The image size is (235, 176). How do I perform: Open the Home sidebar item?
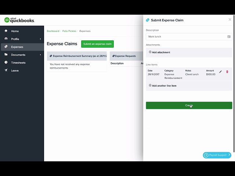(22, 31)
